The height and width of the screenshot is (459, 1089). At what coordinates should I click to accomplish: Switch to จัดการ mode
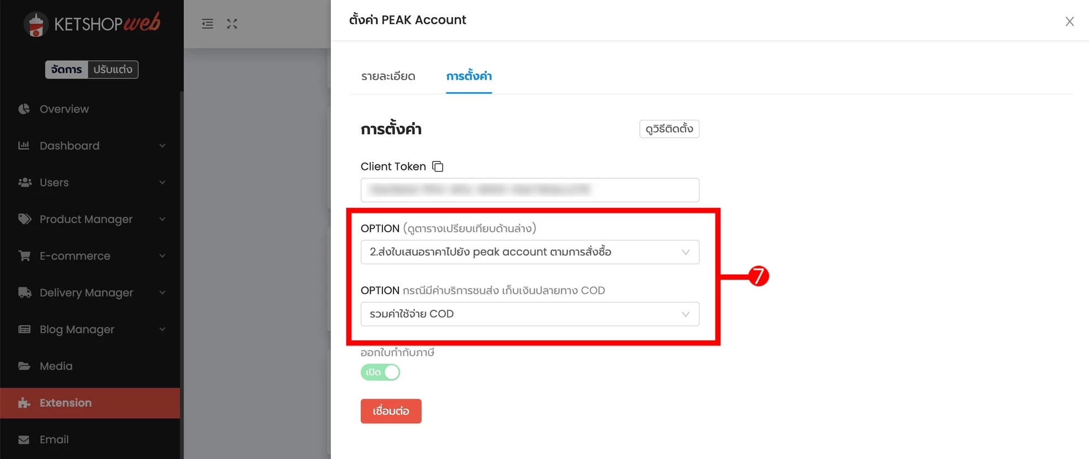66,70
